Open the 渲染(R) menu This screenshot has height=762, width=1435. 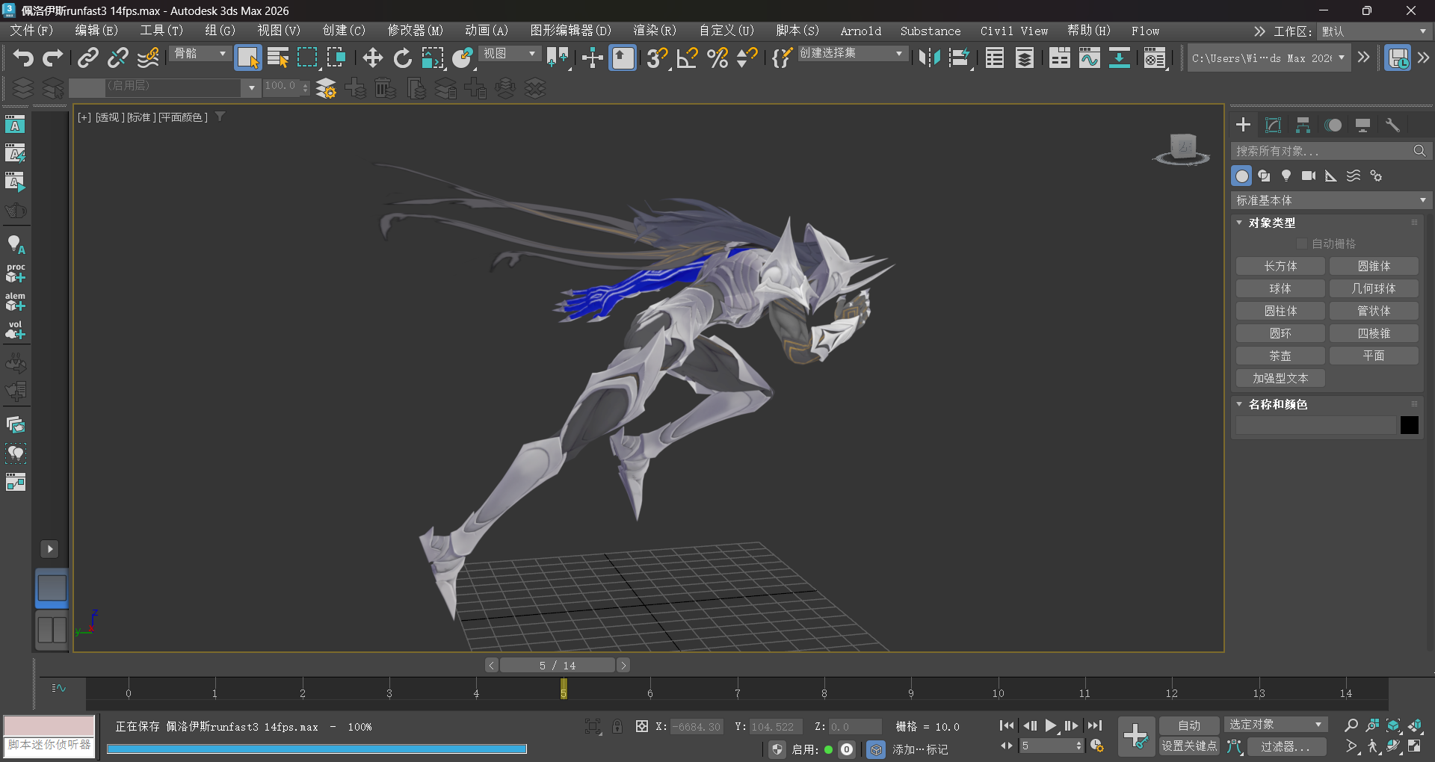[655, 31]
